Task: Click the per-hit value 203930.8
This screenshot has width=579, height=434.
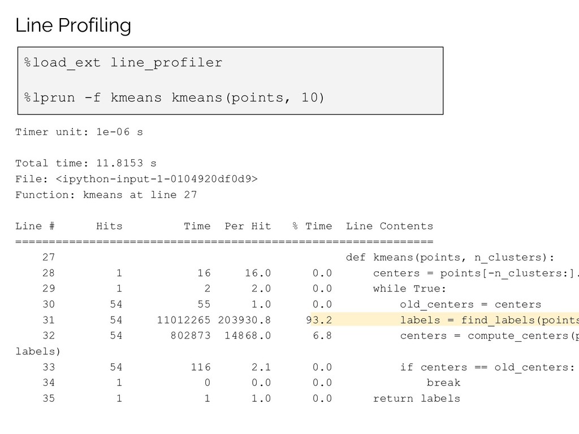Action: click(x=244, y=320)
